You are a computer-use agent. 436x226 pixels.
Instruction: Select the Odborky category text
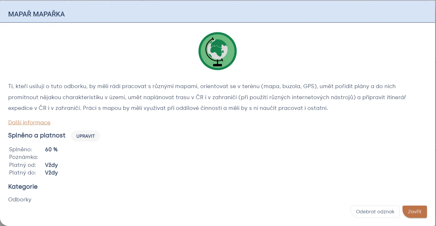[x=20, y=199]
